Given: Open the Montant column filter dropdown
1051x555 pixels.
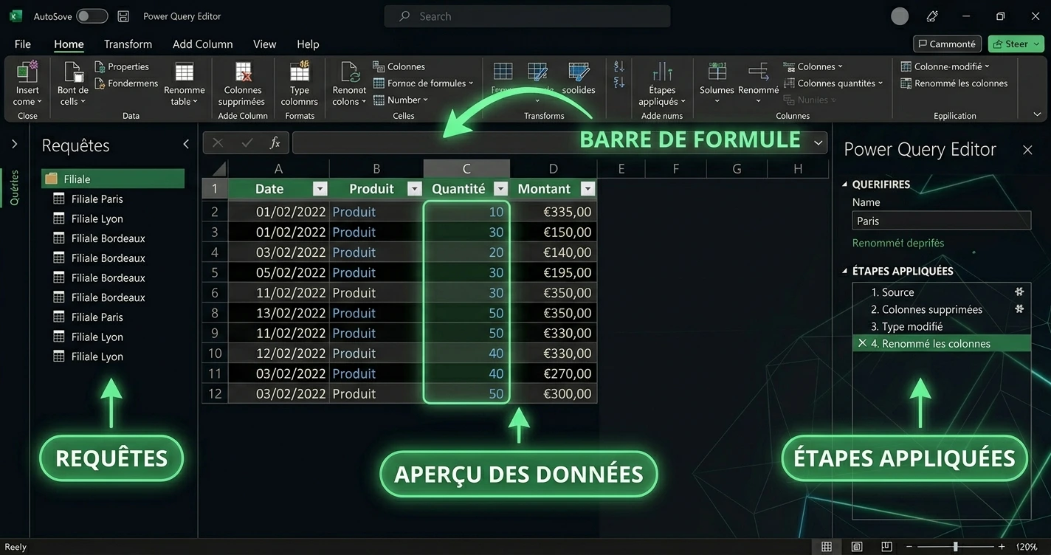Looking at the screenshot, I should click(587, 189).
